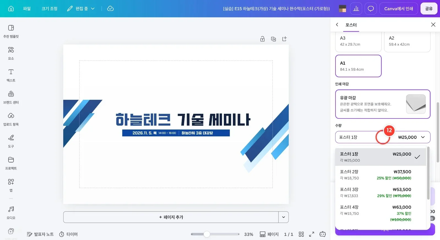Select the A3 42 x 29.7cm size

pyautogui.click(x=358, y=42)
